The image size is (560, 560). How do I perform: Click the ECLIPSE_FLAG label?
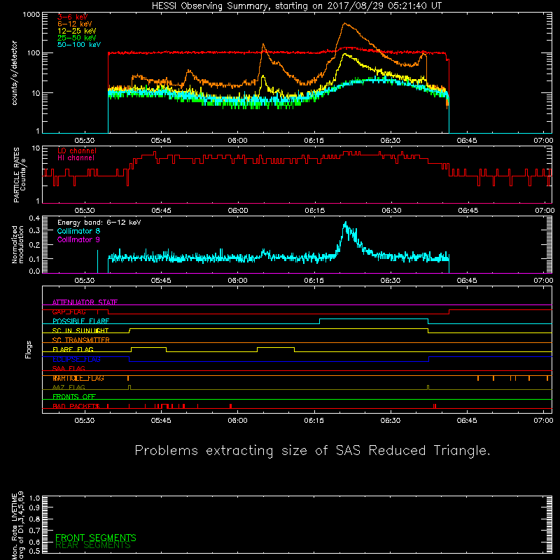pos(76,359)
